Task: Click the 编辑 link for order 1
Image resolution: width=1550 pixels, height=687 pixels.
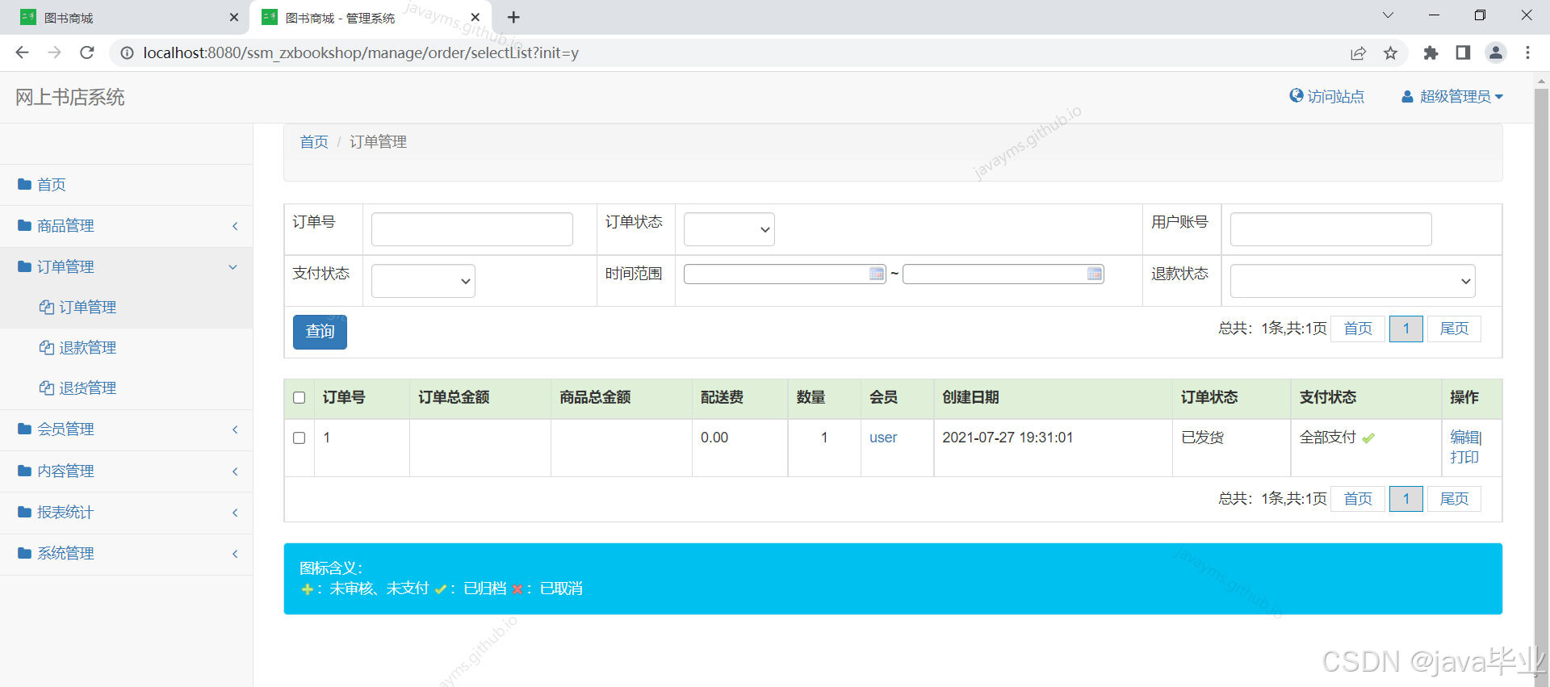Action: tap(1464, 437)
